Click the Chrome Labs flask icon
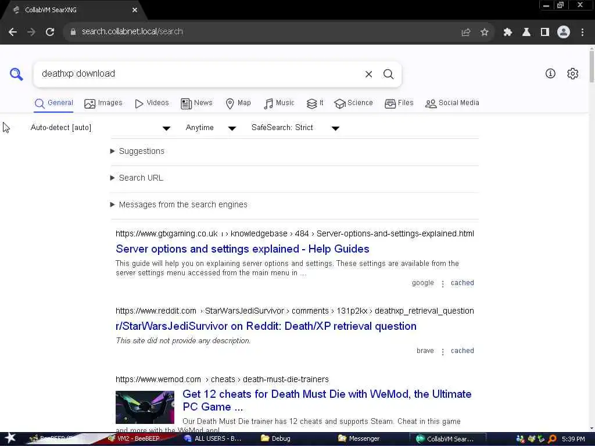 pos(526,33)
